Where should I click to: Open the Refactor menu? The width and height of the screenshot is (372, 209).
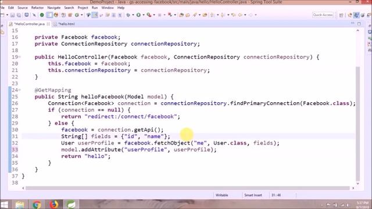(37, 8)
